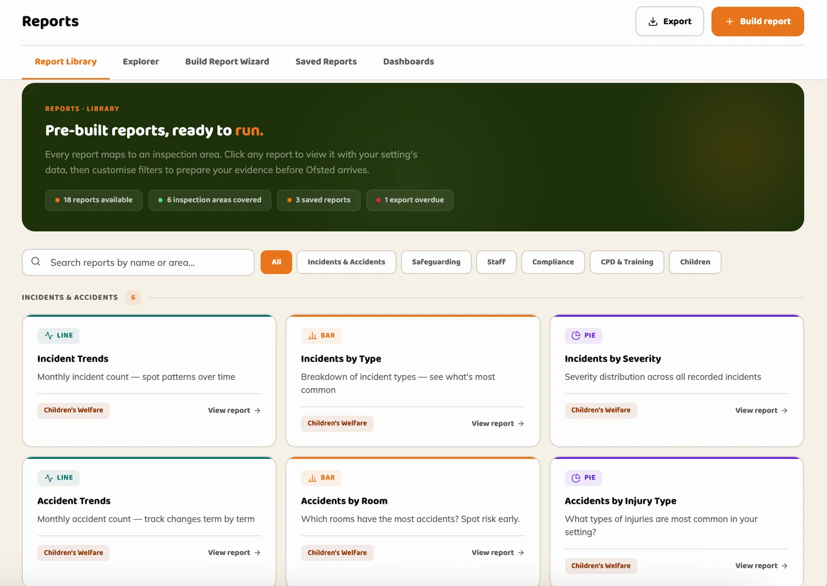
Task: Click the plus icon on Build report
Action: [729, 21]
